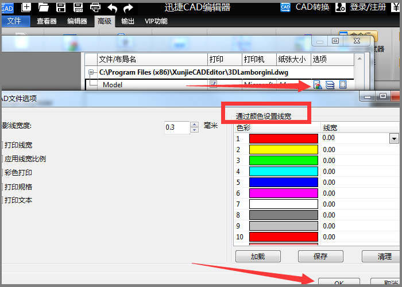Switch to the 查看器 tab
The width and height of the screenshot is (402, 287).
click(47, 21)
